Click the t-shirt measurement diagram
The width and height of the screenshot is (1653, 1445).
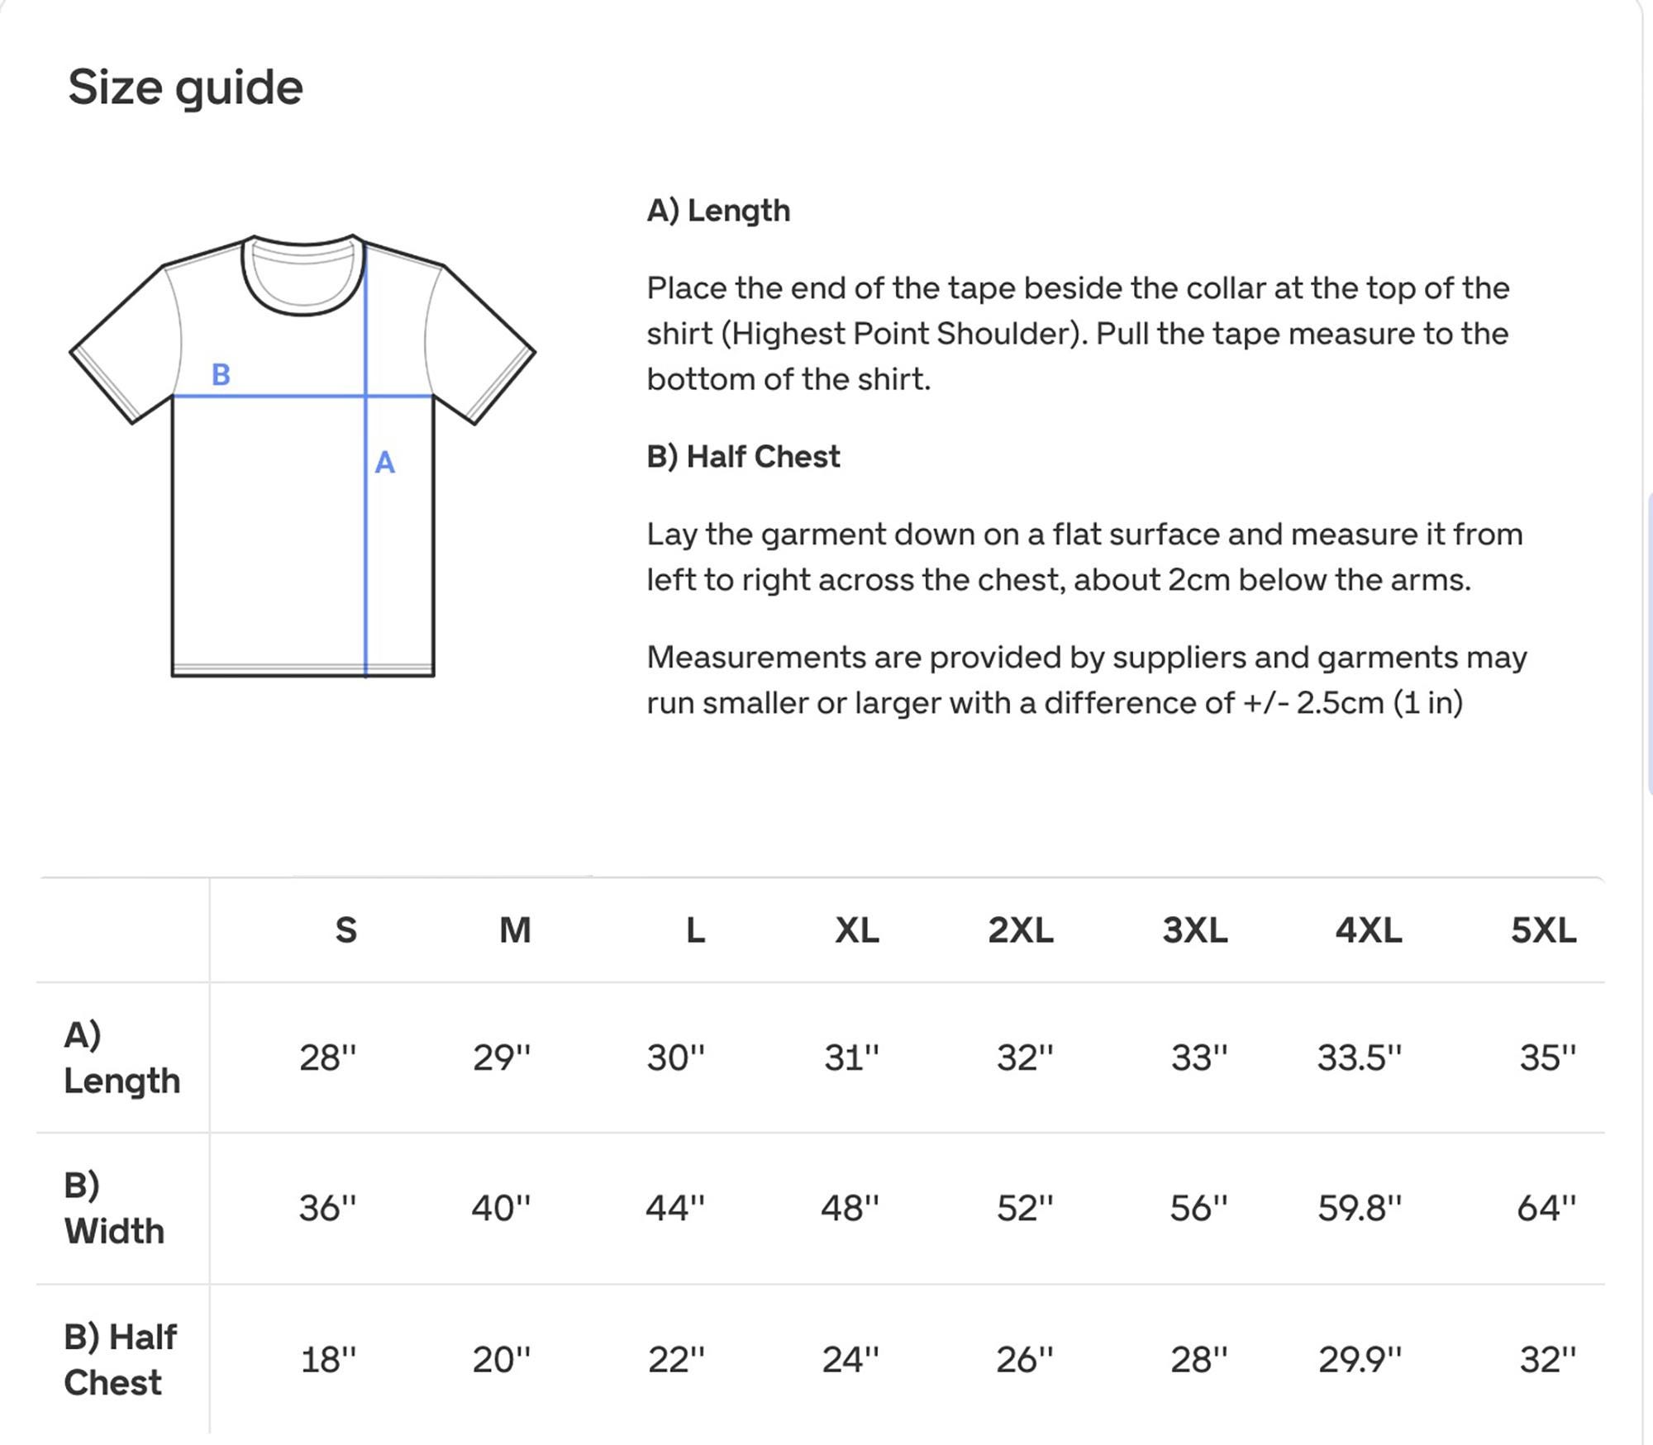click(302, 455)
